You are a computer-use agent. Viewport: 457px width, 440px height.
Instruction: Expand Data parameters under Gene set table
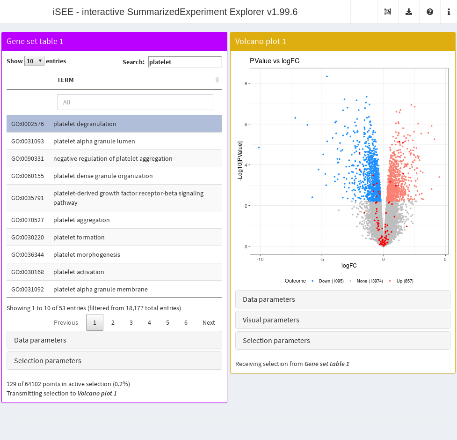[x=114, y=340]
